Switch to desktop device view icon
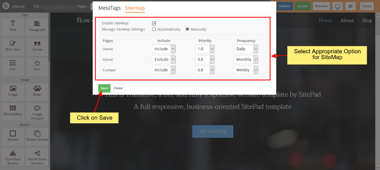 point(337,6)
